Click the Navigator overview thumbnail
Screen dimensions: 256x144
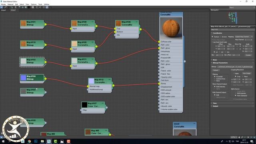point(232,18)
